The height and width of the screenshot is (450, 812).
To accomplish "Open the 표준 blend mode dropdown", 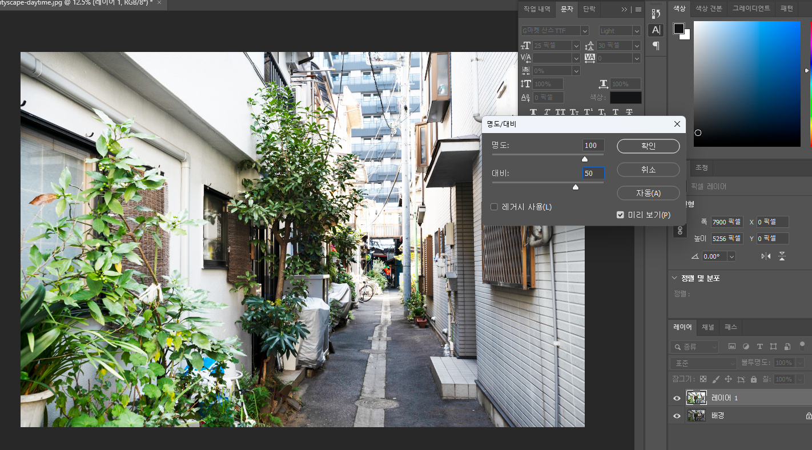I will pyautogui.click(x=704, y=363).
